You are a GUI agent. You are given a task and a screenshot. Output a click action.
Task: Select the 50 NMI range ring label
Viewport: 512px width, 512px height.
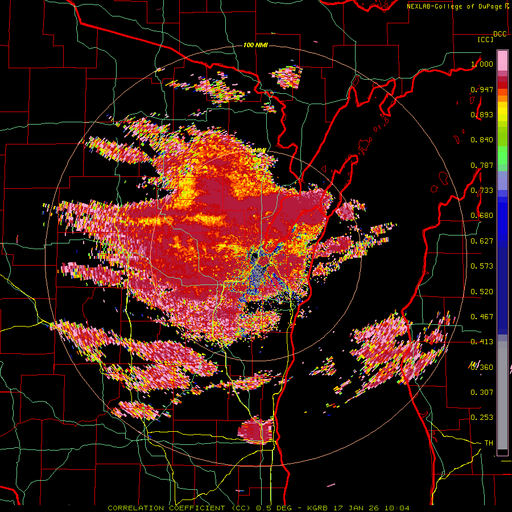click(x=255, y=150)
